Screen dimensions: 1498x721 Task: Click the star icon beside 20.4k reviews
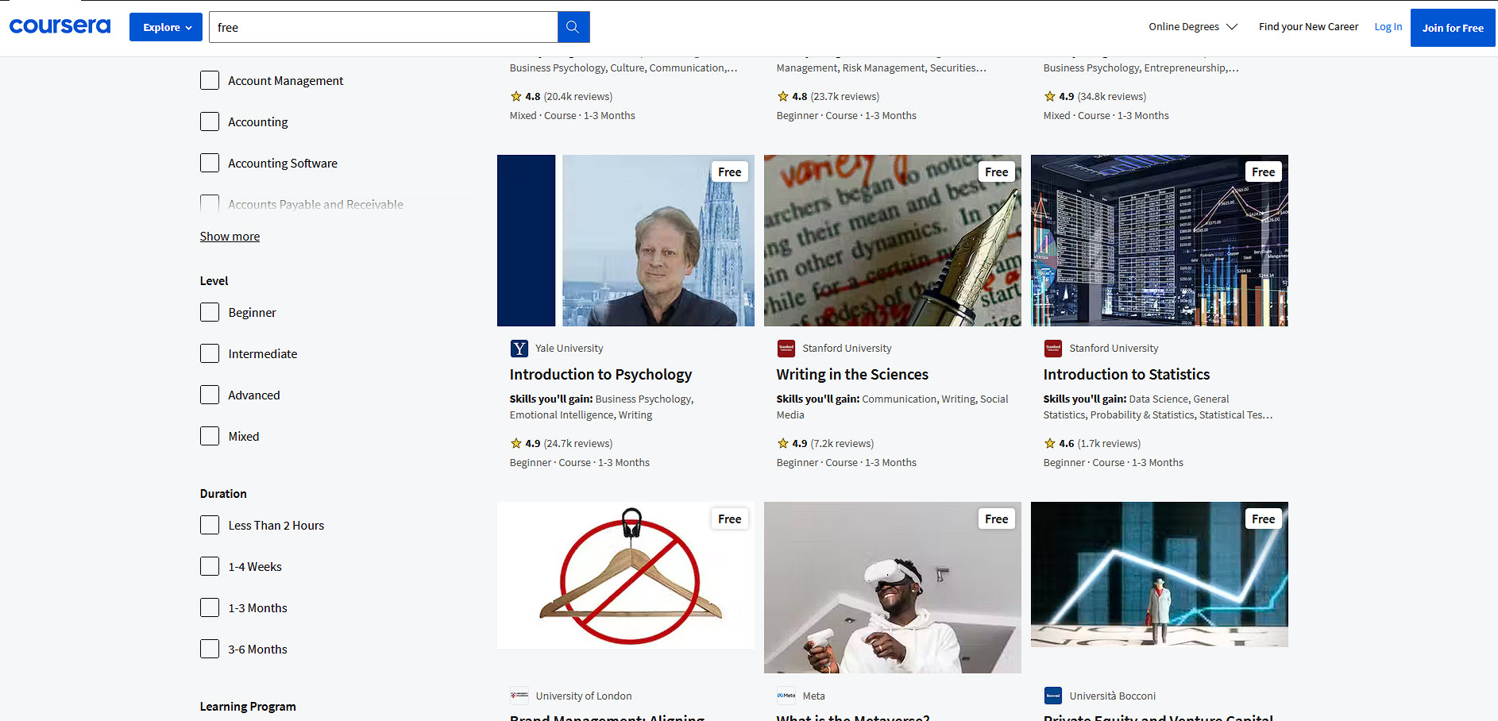(516, 97)
